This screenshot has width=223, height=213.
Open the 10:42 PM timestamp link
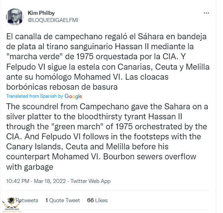pyautogui.click(x=18, y=181)
